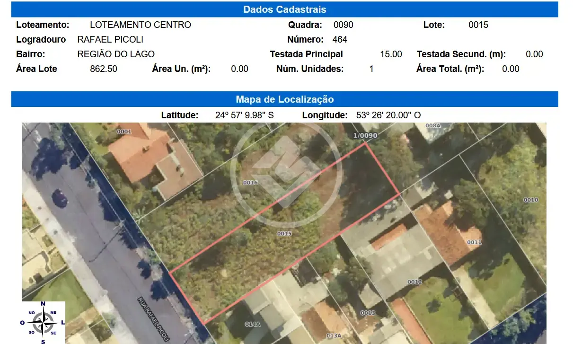Click the LOTEAMENTO CENTRO value
This screenshot has height=344, width=573.
pos(141,25)
